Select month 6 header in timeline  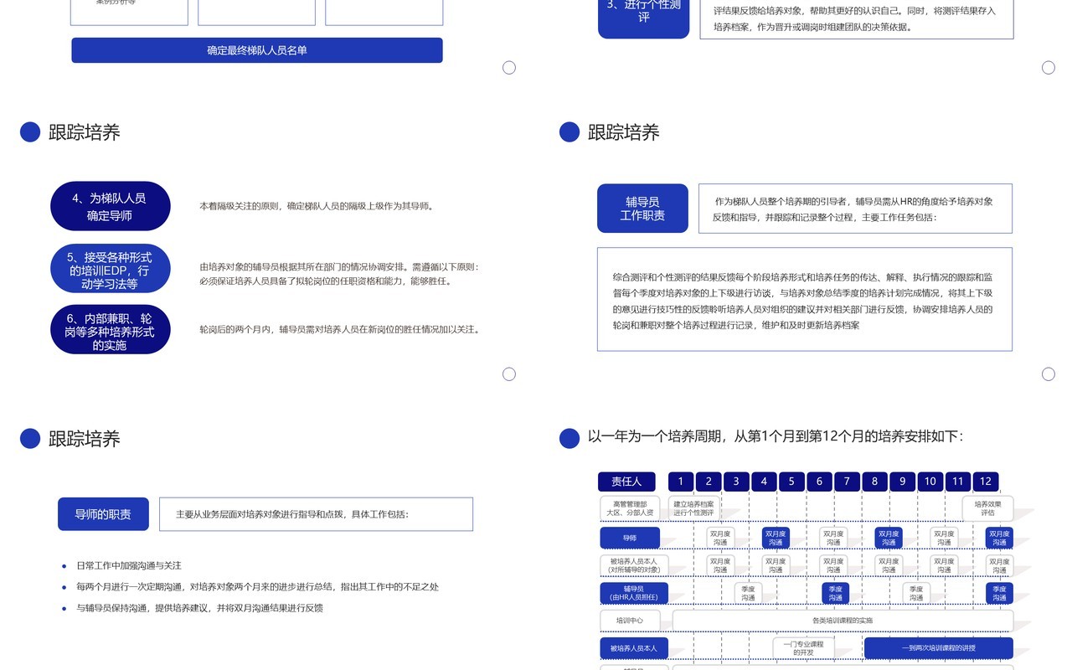click(x=819, y=482)
